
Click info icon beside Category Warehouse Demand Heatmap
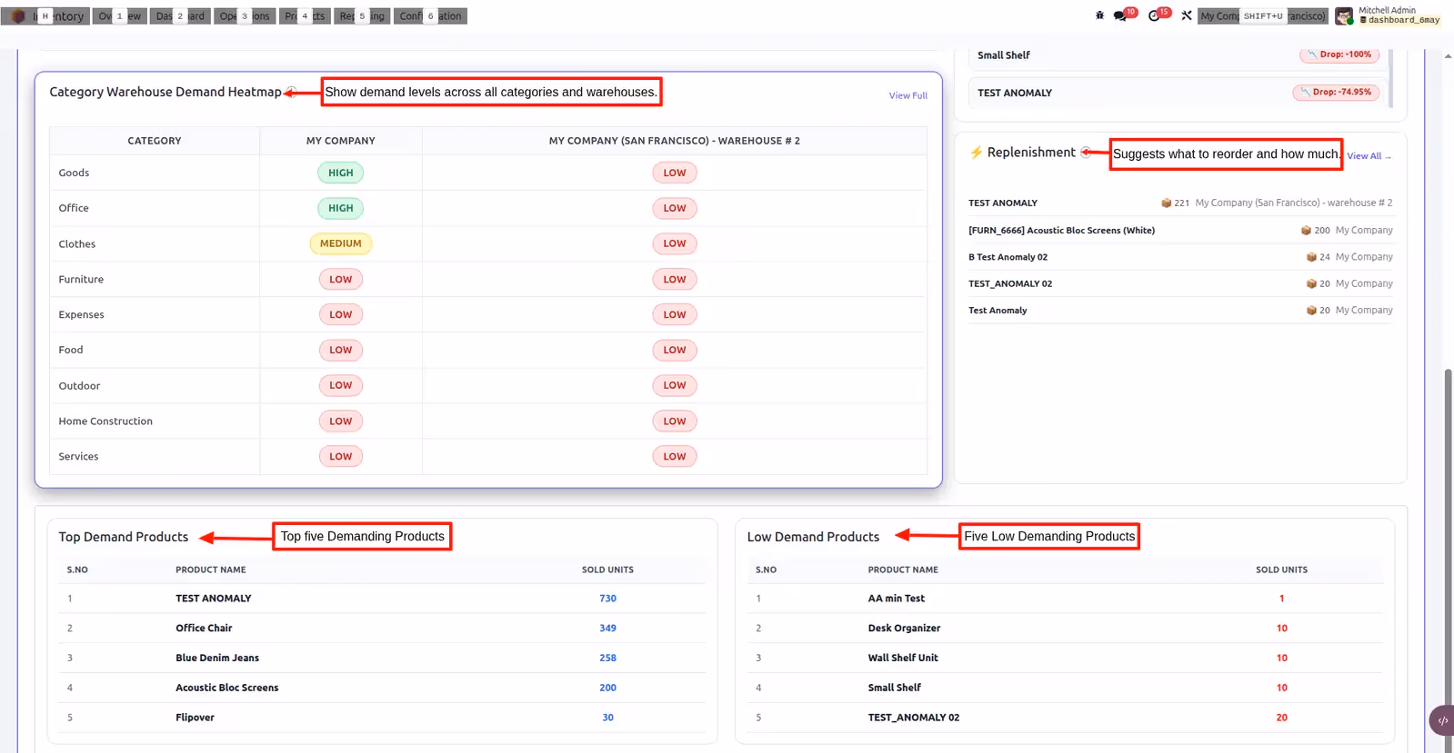pyautogui.click(x=291, y=92)
